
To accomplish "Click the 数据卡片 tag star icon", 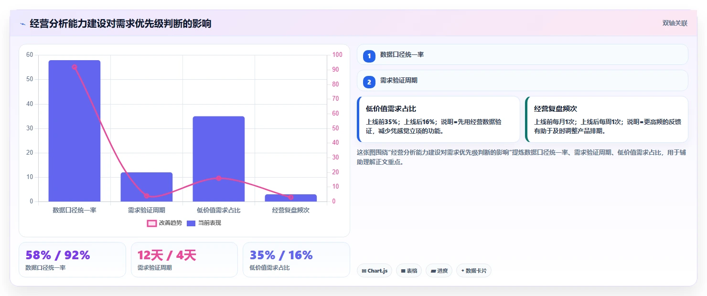I will pos(462,271).
